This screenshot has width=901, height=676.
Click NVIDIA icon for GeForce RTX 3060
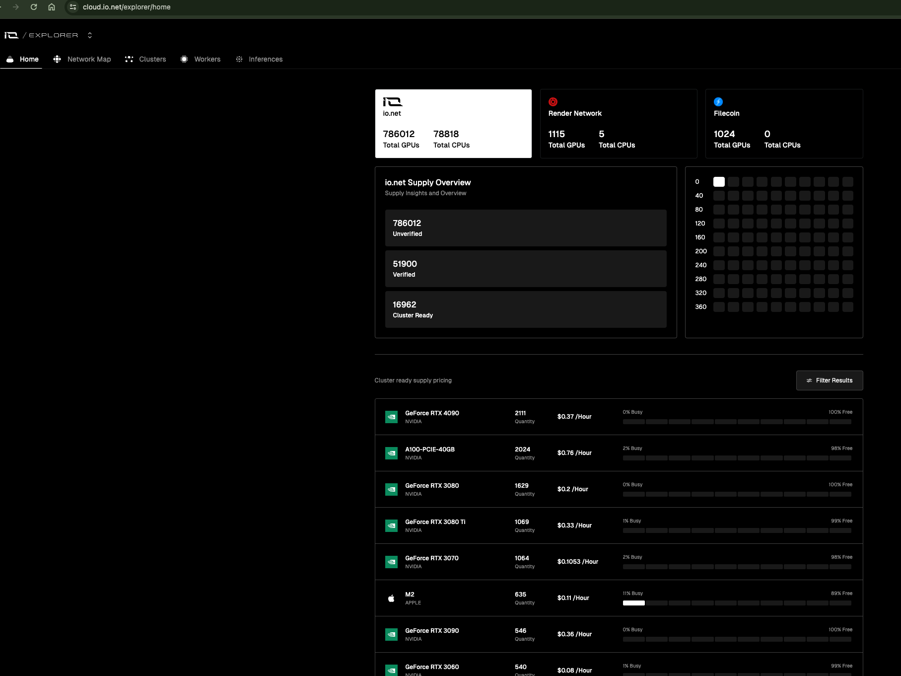[x=391, y=671]
